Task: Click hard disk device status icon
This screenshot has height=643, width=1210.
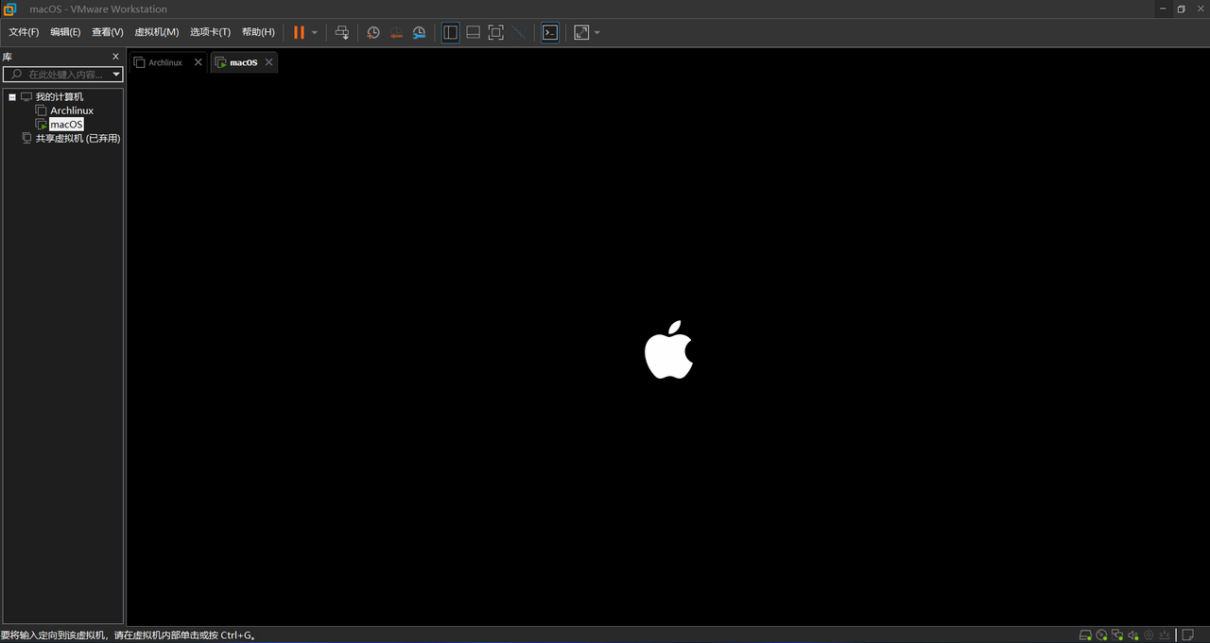Action: click(1086, 635)
